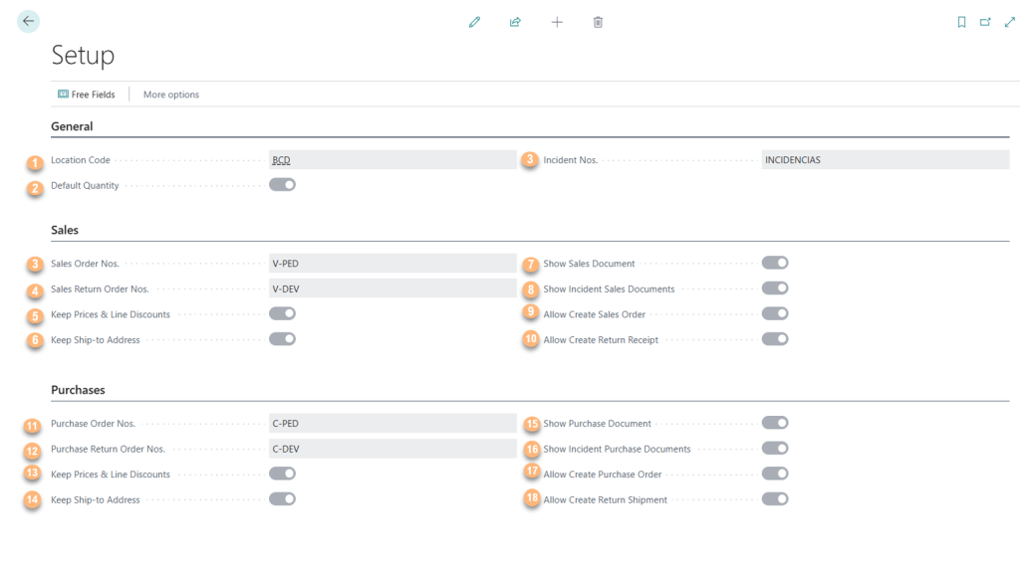Toggle Allow Create Return Shipment switch
1020x572 pixels.
pos(775,499)
